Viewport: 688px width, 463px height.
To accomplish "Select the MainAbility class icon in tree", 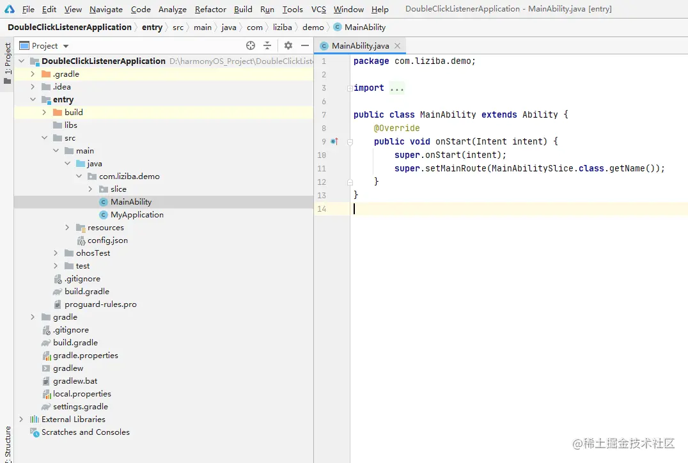I will [104, 202].
